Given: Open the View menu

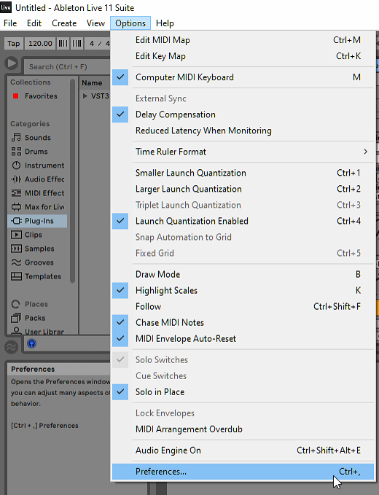Looking at the screenshot, I should click(95, 23).
